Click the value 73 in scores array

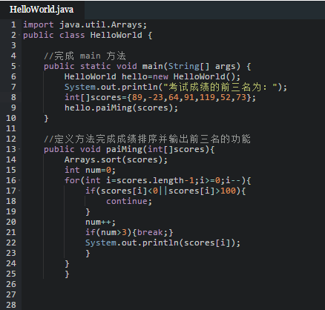click(x=241, y=97)
